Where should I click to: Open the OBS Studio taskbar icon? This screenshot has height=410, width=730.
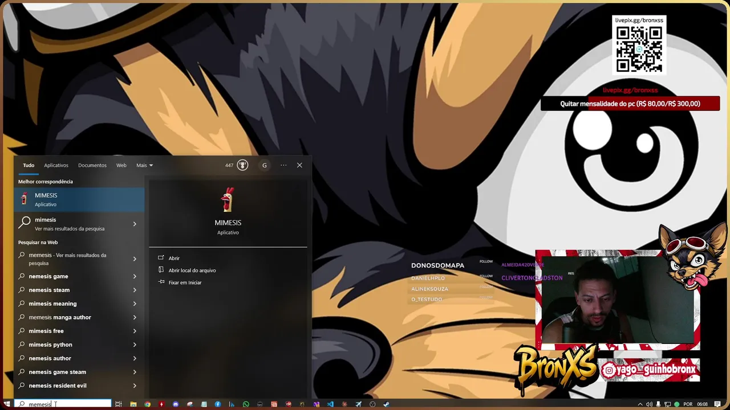[372, 404]
